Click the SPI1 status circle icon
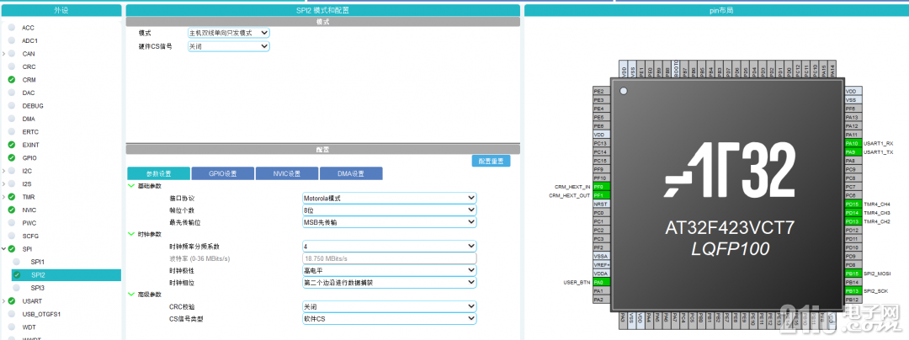 [17, 262]
